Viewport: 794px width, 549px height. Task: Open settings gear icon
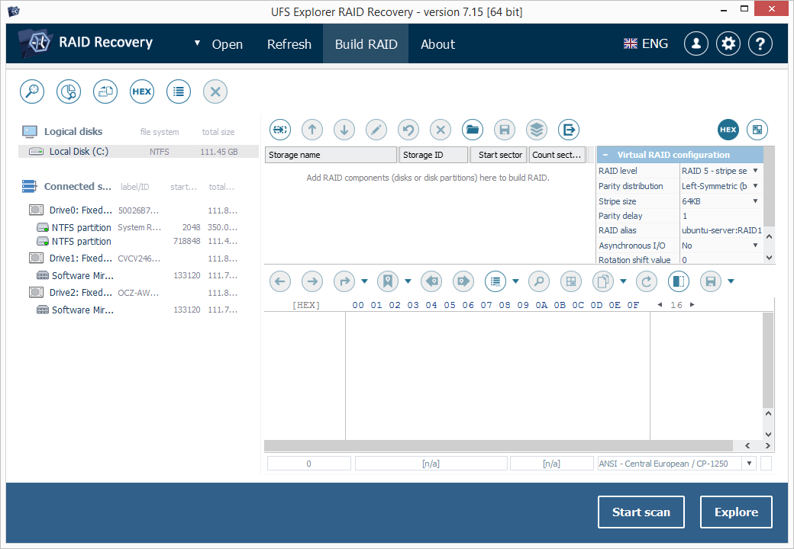pos(728,44)
